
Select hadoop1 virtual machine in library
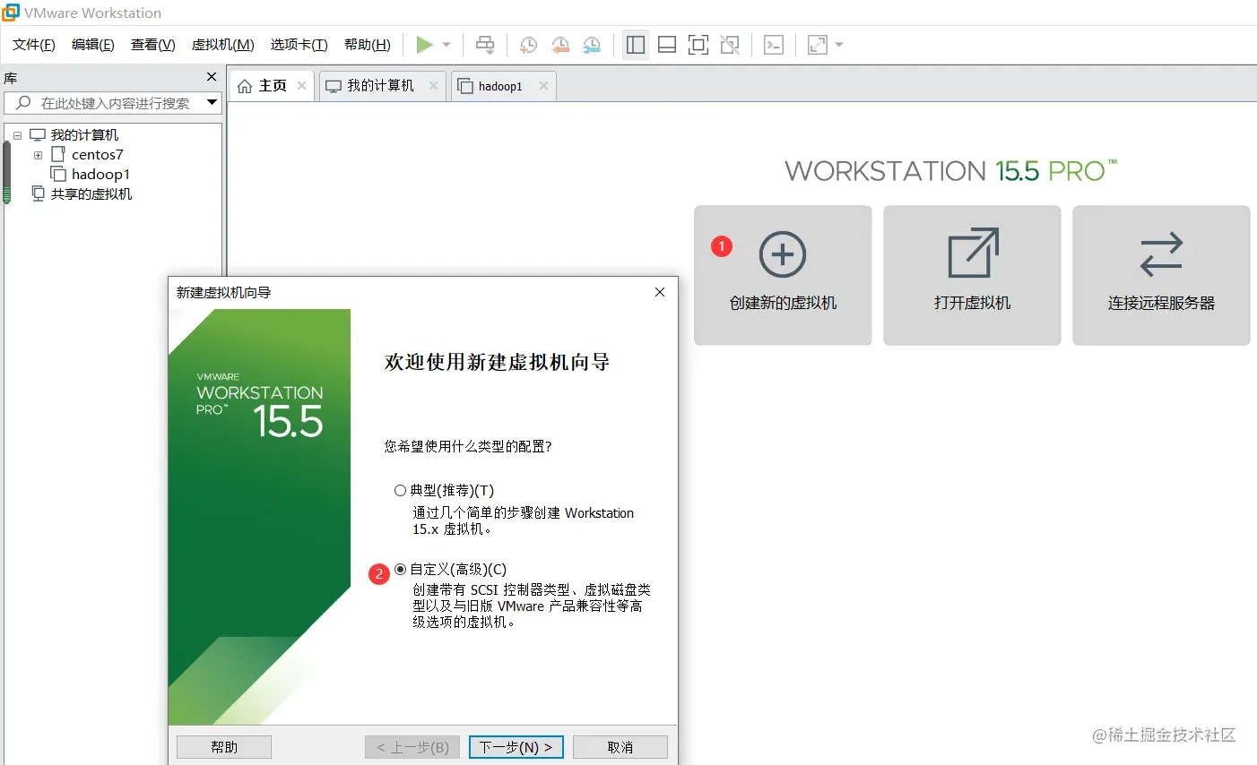pos(100,175)
